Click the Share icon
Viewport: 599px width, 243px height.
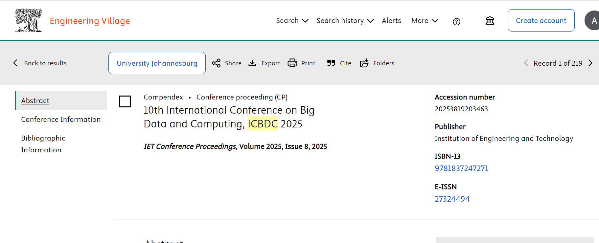(x=216, y=63)
